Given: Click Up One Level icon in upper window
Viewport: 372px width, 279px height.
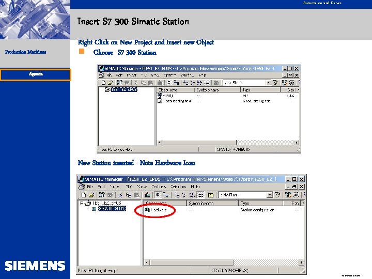Looking at the screenshot, I should tap(216, 83).
